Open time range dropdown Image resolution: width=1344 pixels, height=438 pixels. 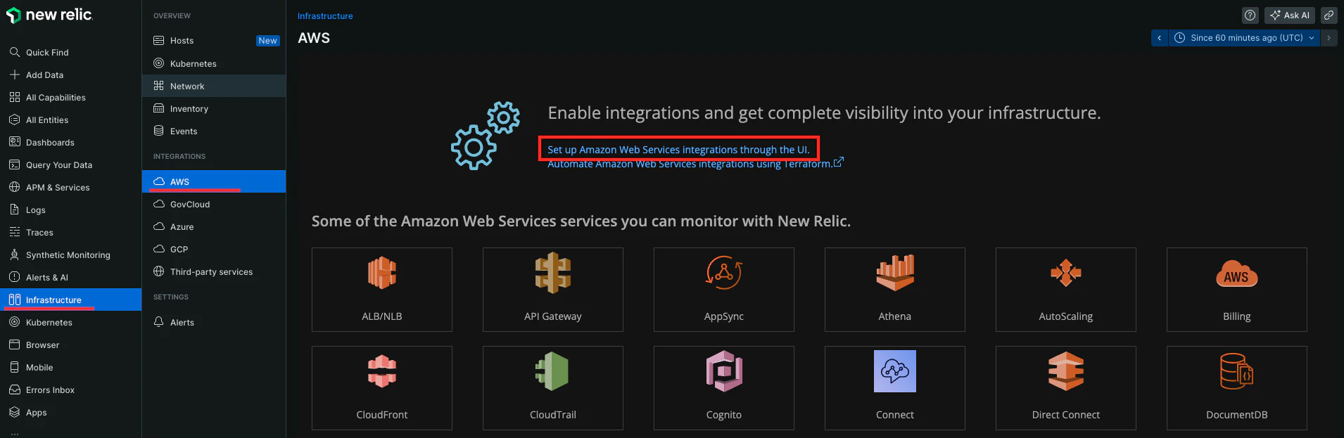tap(1244, 38)
